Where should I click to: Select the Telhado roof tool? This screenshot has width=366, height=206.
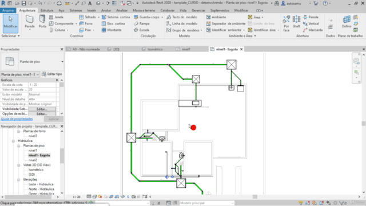point(87,17)
